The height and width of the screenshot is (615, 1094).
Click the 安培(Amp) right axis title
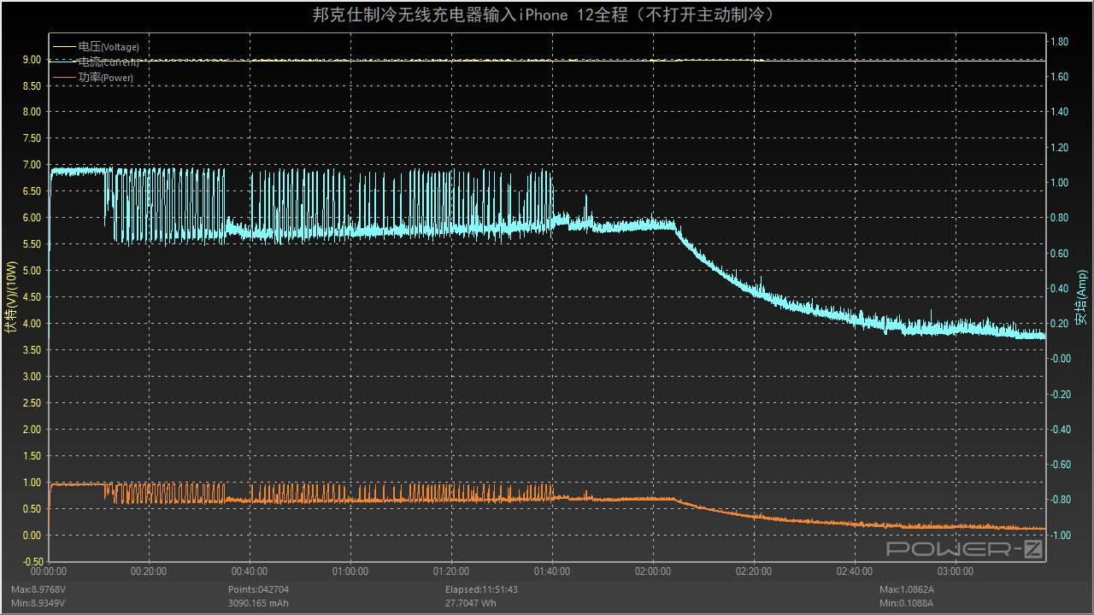(1082, 296)
